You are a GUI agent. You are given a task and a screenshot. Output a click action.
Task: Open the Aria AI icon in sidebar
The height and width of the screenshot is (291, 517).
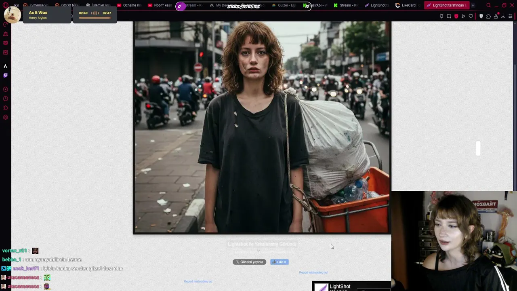(x=5, y=66)
